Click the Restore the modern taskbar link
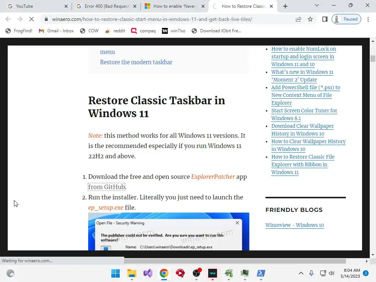 (136, 62)
